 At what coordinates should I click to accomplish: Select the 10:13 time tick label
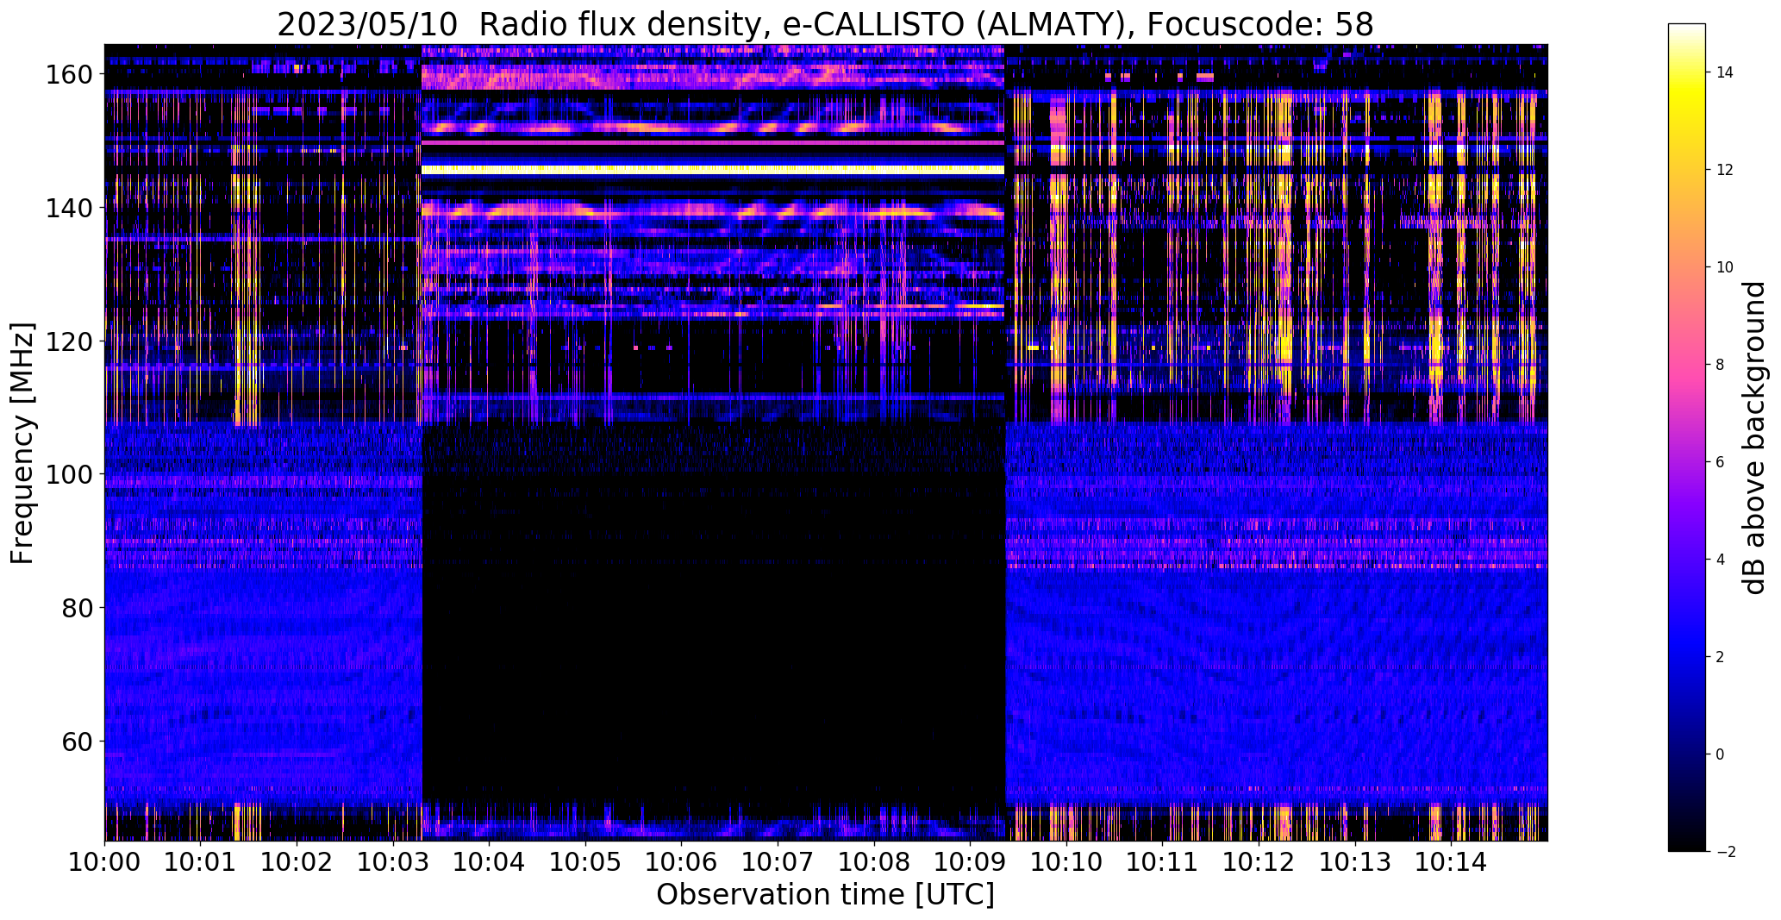[x=1355, y=861]
